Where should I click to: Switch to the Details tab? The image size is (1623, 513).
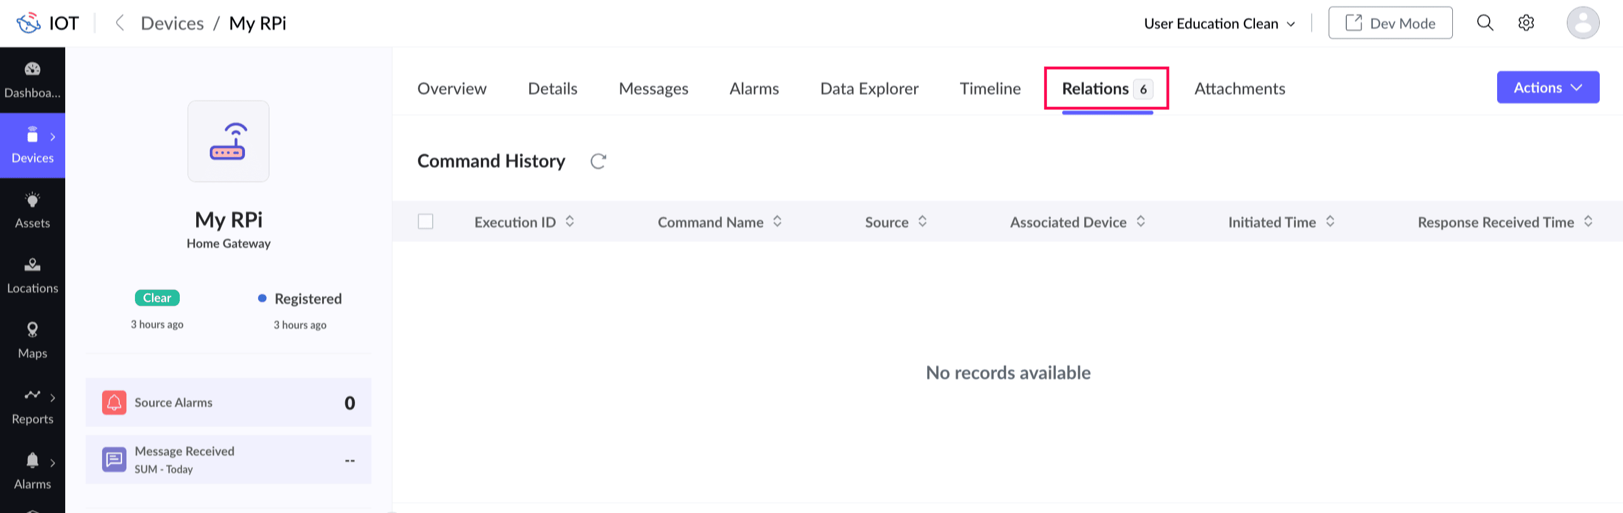coord(552,89)
